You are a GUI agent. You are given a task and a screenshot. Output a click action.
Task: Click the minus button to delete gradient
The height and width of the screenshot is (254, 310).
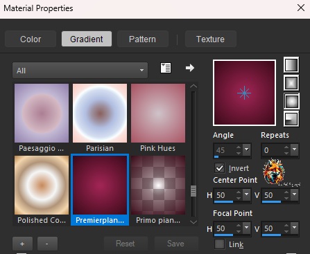pyautogui.click(x=47, y=244)
